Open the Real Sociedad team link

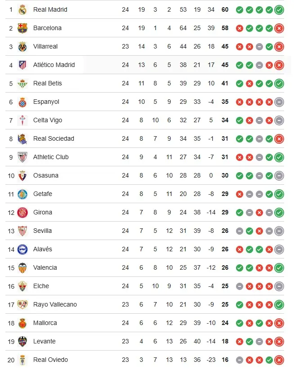tap(53, 138)
